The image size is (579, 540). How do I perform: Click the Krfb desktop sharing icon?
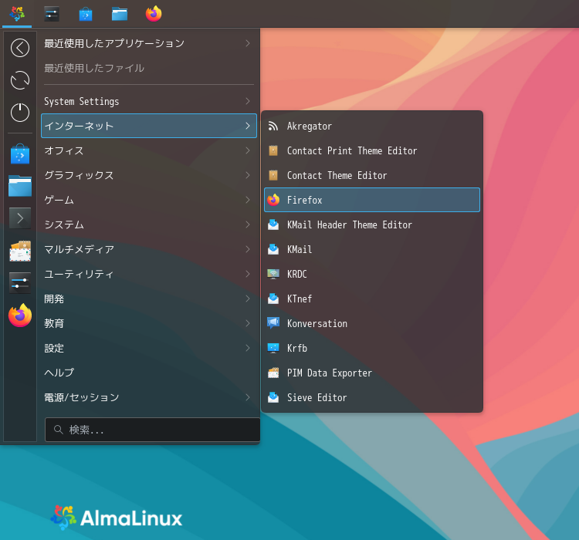pyautogui.click(x=273, y=348)
